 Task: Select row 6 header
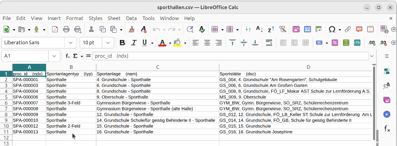coord(6,103)
